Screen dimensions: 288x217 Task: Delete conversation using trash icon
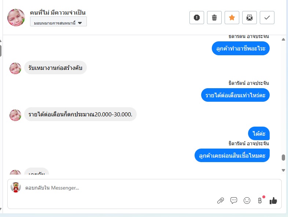(214, 18)
